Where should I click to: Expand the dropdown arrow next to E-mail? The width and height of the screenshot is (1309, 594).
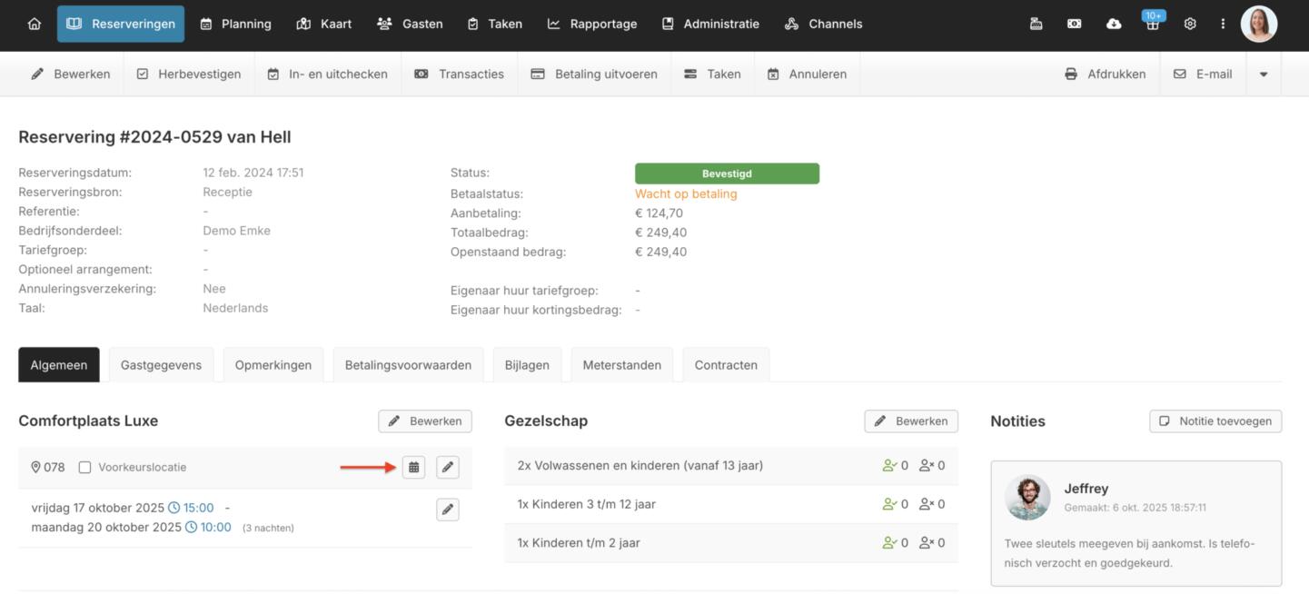(x=1263, y=74)
